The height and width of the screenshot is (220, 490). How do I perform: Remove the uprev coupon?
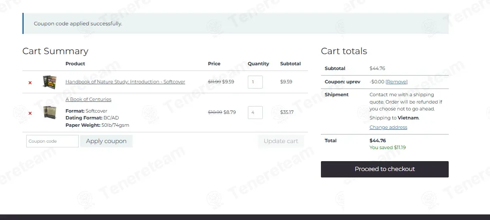coord(397,82)
